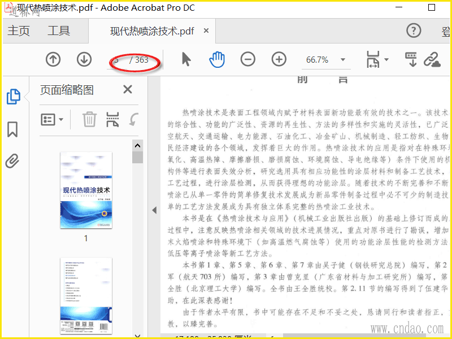Switch to the 主页 tab
452x339 pixels.
pos(19,31)
